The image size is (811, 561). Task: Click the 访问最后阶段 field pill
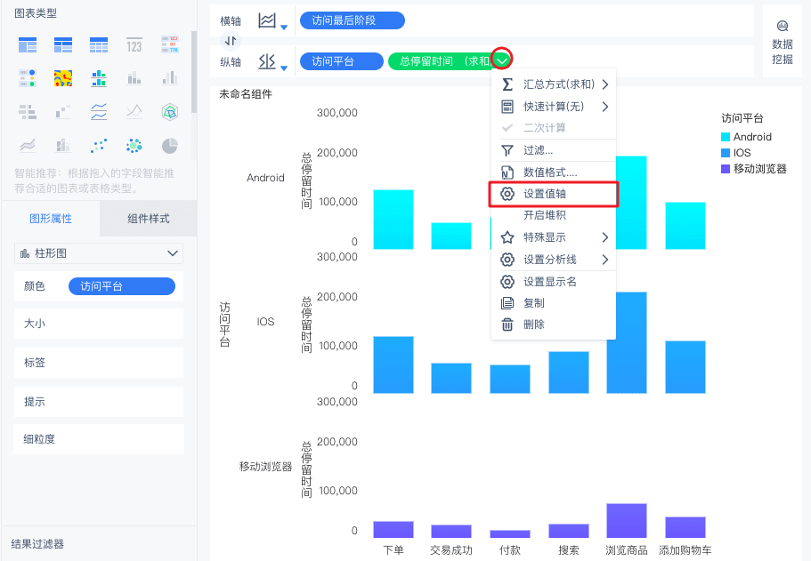pos(353,20)
